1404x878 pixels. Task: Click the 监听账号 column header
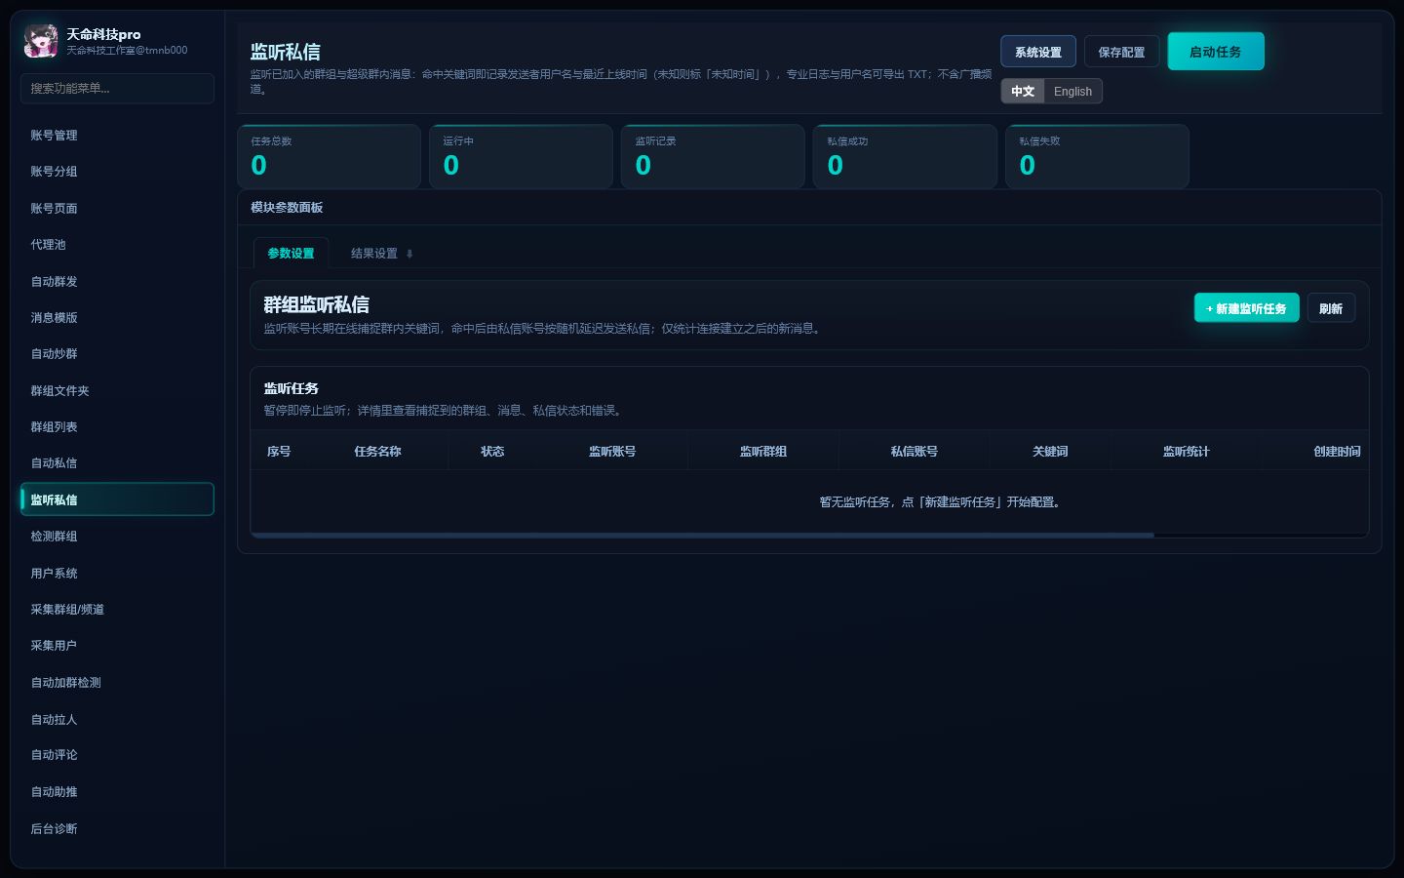(x=612, y=451)
